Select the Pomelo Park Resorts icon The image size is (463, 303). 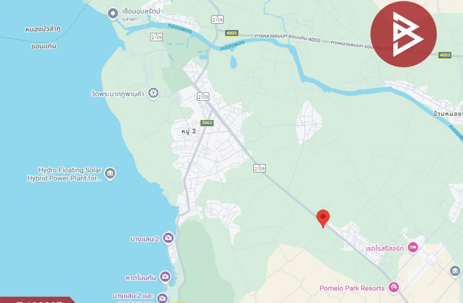394,288
